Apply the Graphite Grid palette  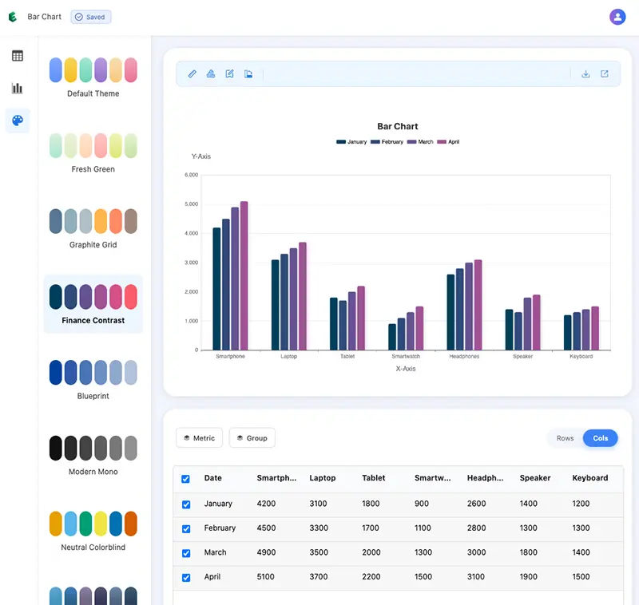tap(93, 229)
